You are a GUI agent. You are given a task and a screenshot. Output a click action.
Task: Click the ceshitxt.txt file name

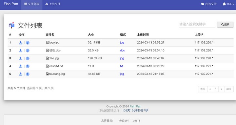tap(56, 66)
